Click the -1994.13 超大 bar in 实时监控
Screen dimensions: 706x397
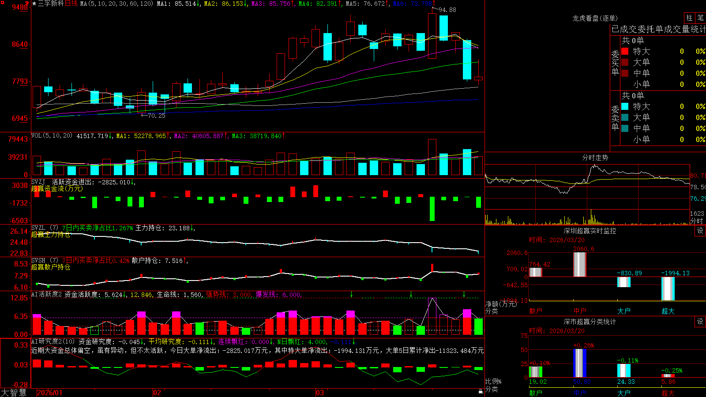click(x=668, y=289)
